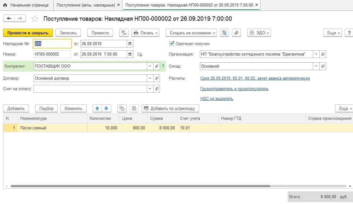Click the horizontal table scrollbar

[140, 186]
